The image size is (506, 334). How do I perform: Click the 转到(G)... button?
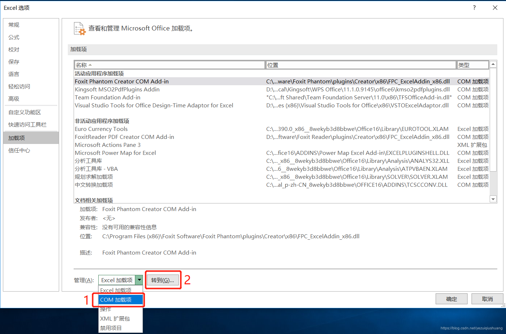click(163, 280)
